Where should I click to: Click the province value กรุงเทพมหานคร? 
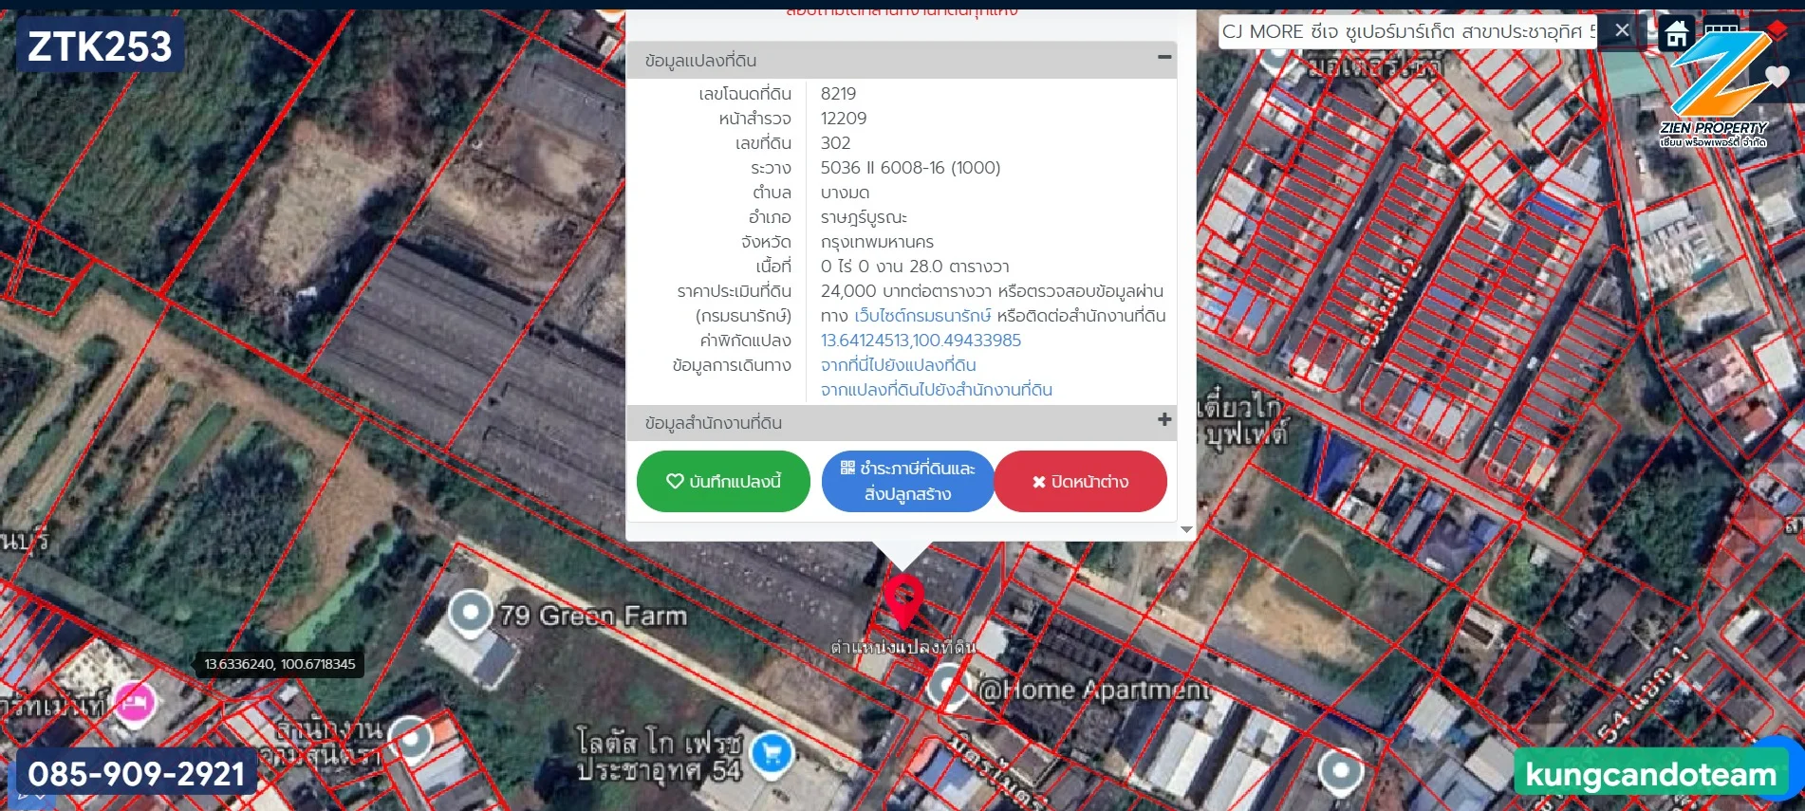pyautogui.click(x=877, y=242)
